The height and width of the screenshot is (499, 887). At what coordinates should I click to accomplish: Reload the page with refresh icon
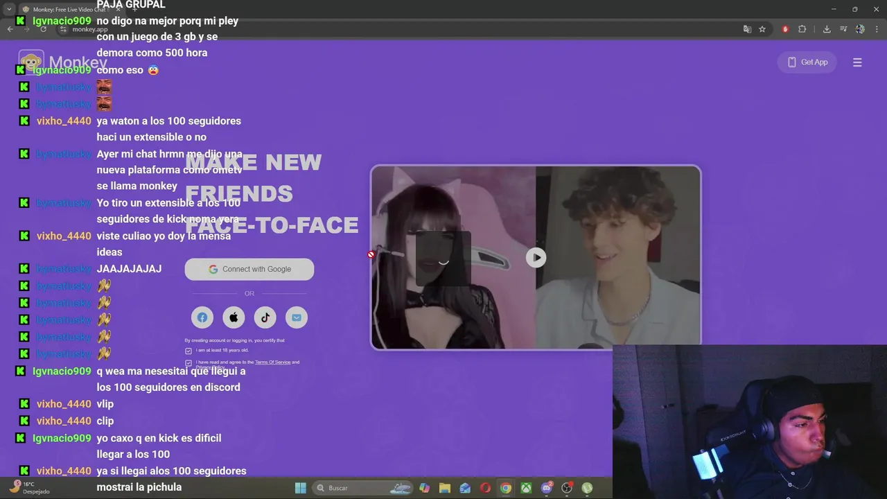pos(43,29)
